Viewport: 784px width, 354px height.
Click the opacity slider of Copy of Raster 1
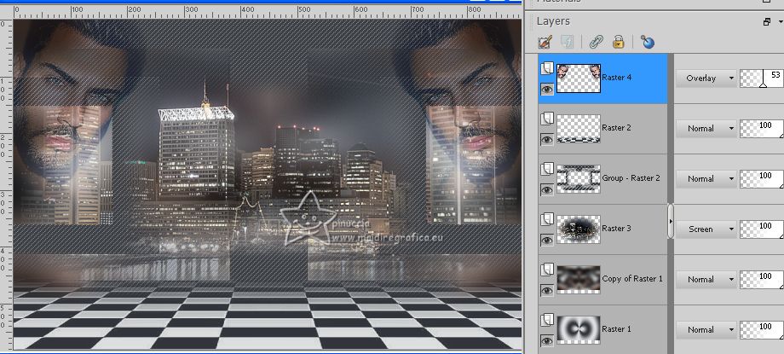click(762, 280)
